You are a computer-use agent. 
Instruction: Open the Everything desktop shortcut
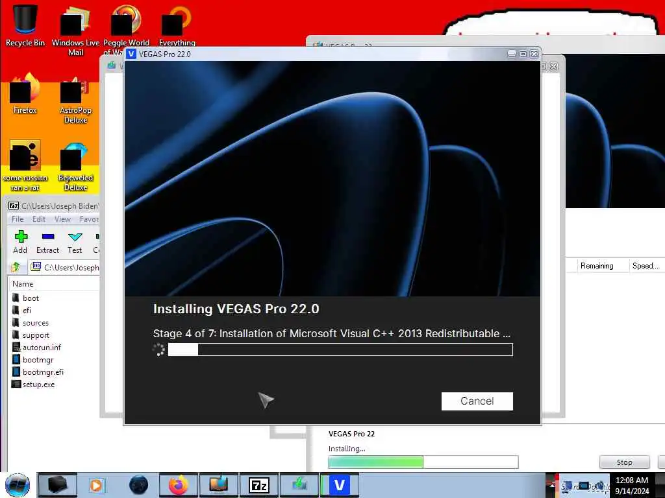tap(177, 25)
